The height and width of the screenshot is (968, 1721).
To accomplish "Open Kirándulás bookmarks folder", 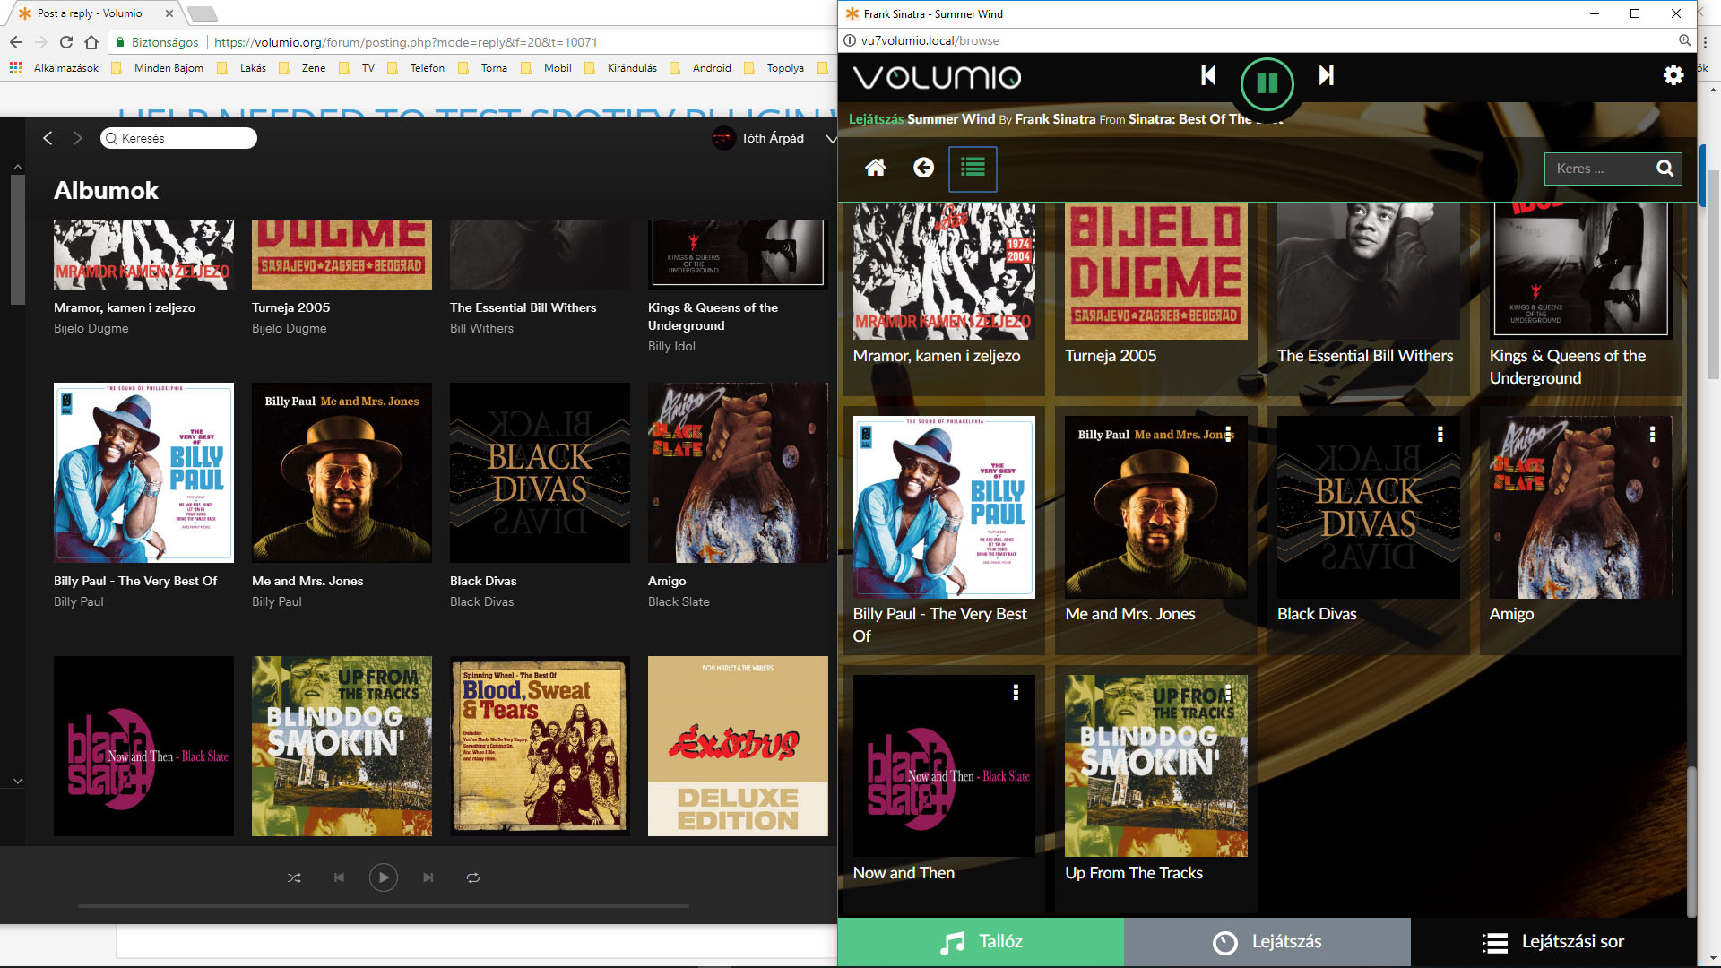I will [620, 68].
